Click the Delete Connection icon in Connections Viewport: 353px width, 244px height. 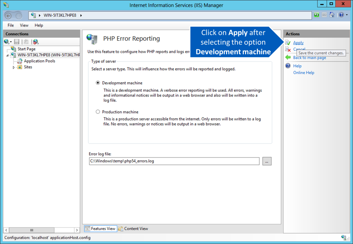pyautogui.click(x=36, y=41)
